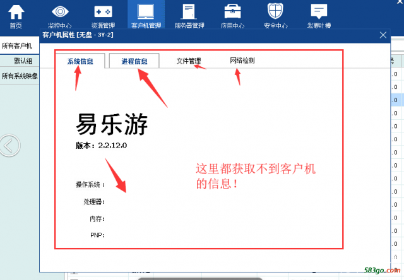This screenshot has height=280, width=404.
Task: Collapse the sidebar with the round left arrow
Action: tap(9, 146)
